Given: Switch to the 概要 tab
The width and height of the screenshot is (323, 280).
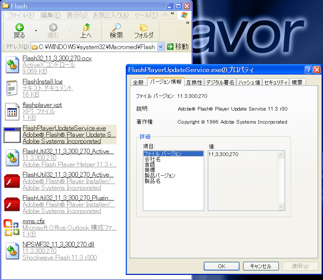Looking at the screenshot, I should pyautogui.click(x=297, y=83).
